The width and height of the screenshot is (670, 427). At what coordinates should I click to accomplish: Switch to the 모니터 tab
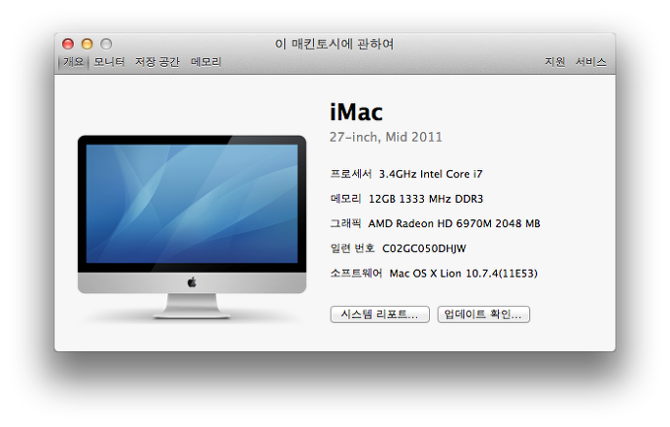(x=109, y=62)
